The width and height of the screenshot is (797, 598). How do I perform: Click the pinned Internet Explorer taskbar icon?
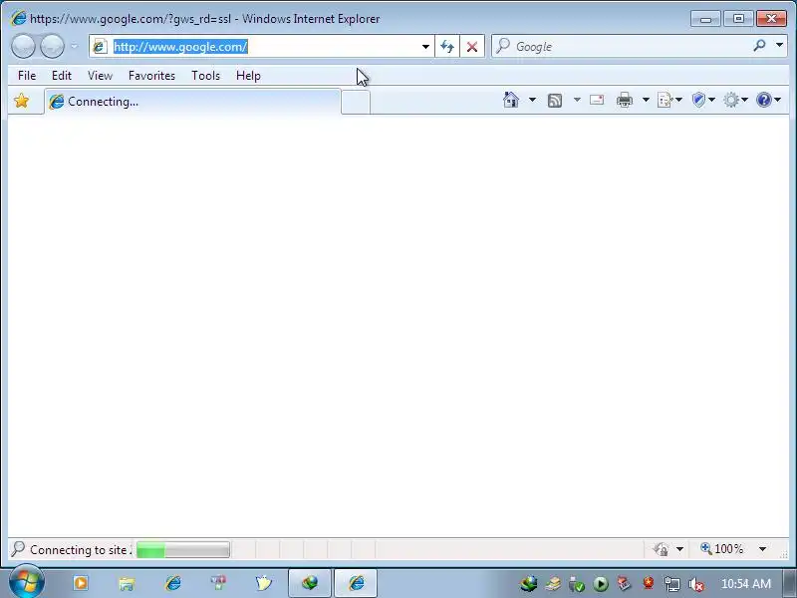(172, 583)
